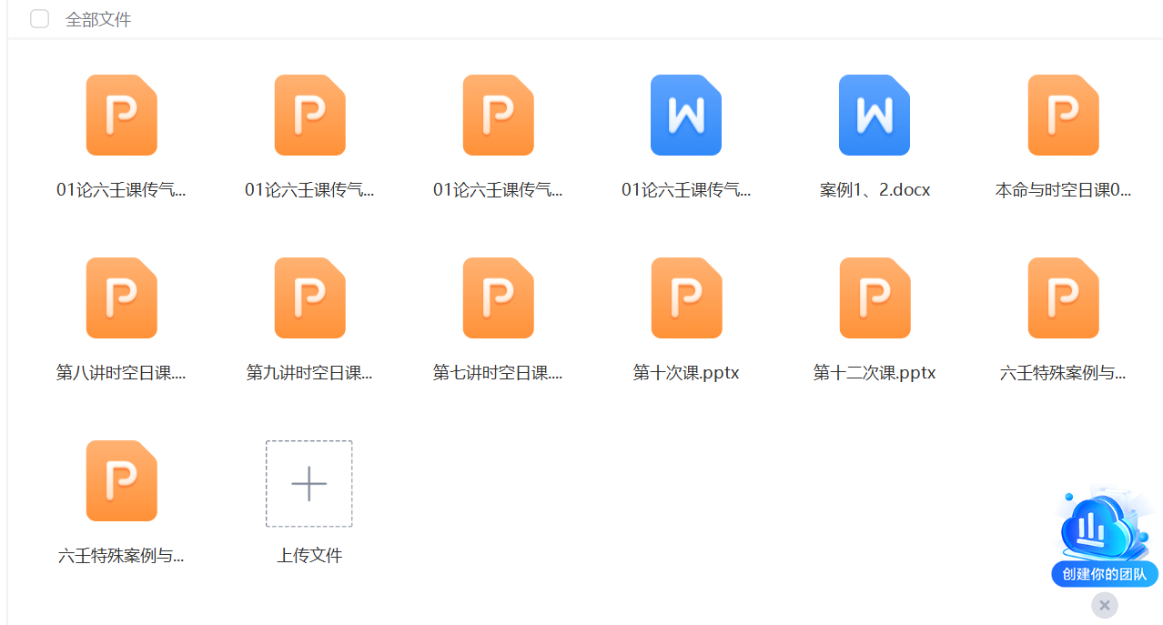Open the first 01论六壬课传气 presentation in the top row

[121, 116]
